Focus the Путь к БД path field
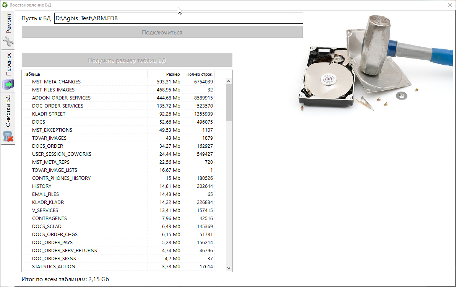This screenshot has width=456, height=287. point(179,18)
